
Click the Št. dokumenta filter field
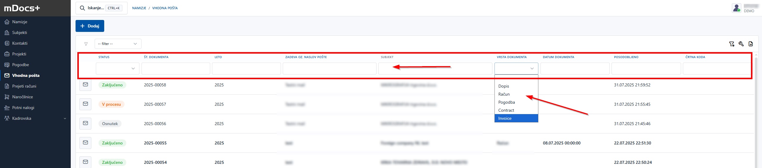(176, 69)
